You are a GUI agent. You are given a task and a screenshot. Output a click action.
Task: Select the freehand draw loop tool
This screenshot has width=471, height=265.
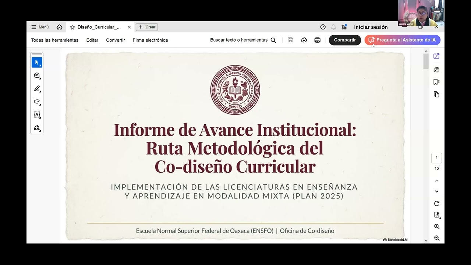click(37, 102)
